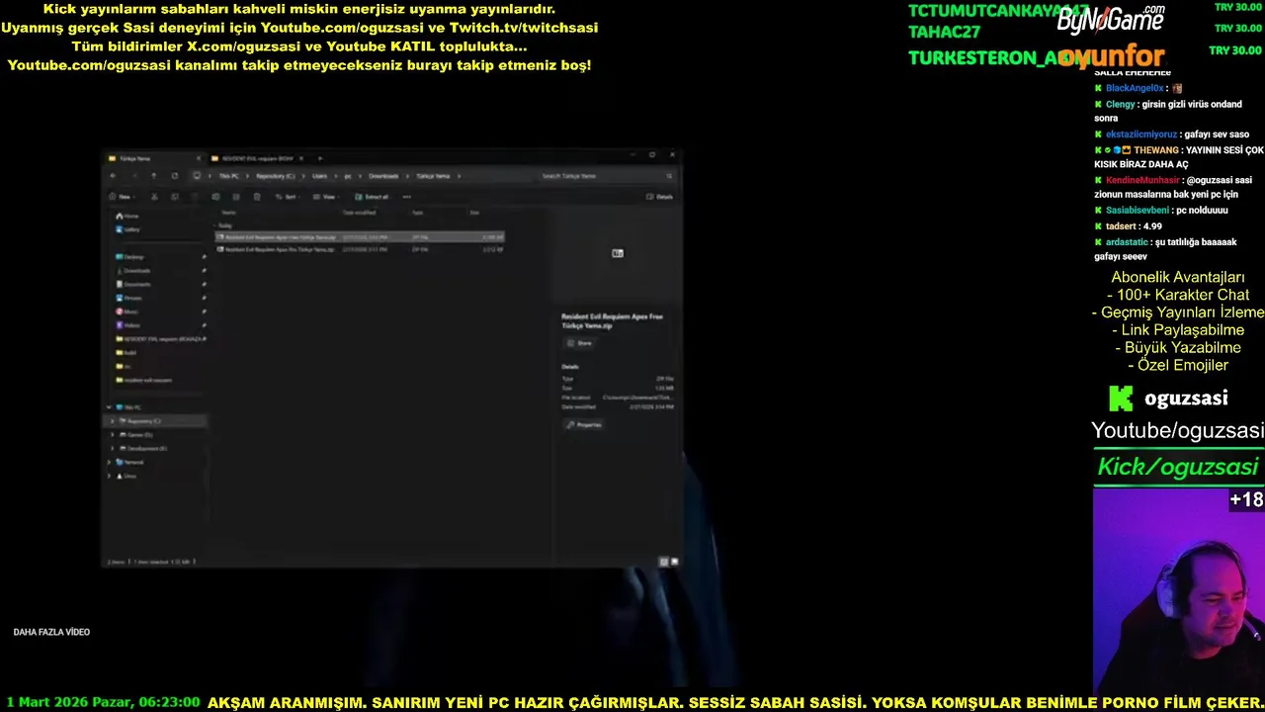Expand the Network tree node
The height and width of the screenshot is (712, 1265).
(x=109, y=462)
